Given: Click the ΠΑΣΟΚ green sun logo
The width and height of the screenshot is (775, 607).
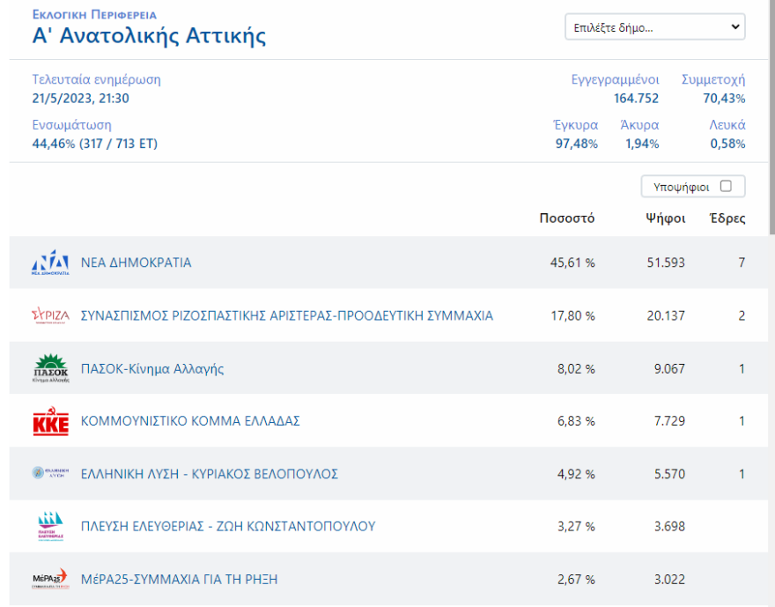Looking at the screenshot, I should tap(49, 368).
